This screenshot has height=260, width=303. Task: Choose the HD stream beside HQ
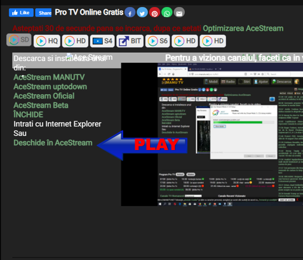pos(75,41)
